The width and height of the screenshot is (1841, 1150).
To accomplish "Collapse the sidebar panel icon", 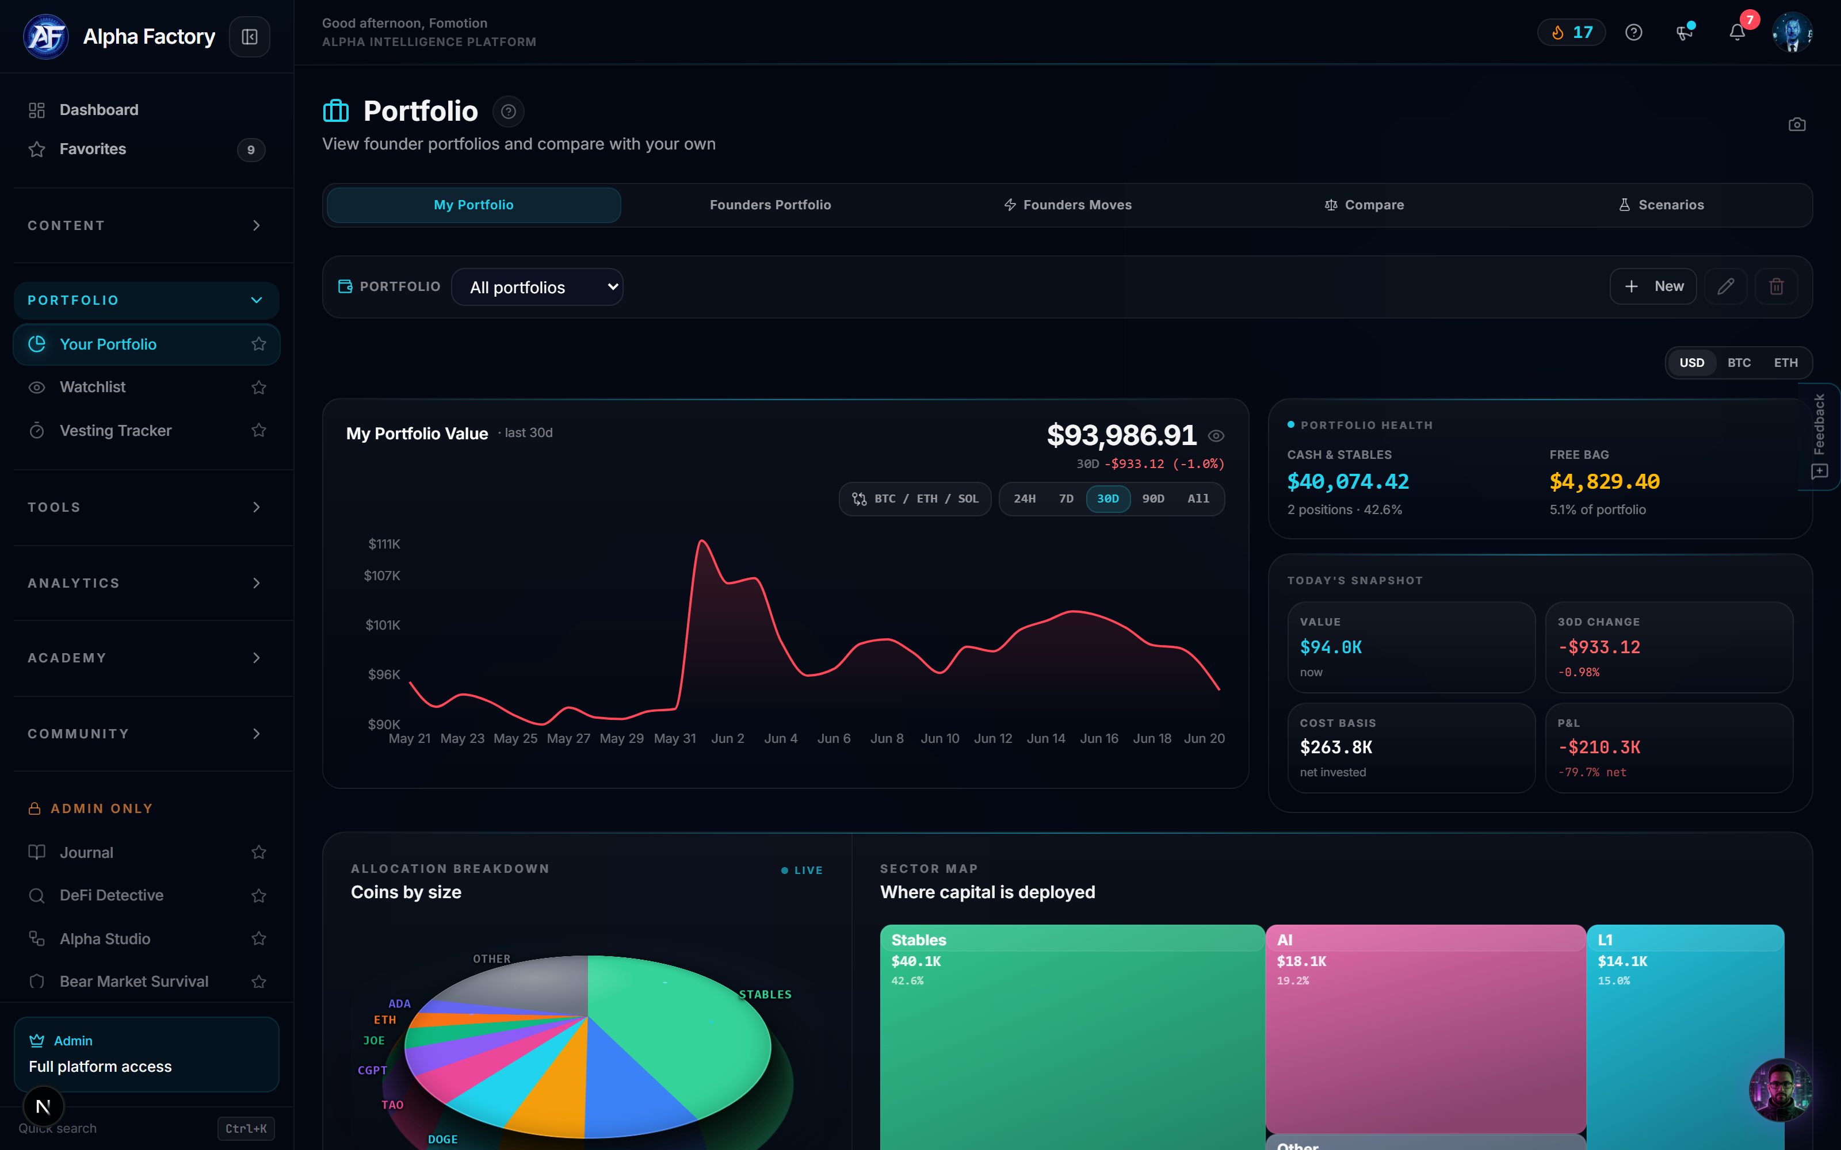I will click(x=250, y=36).
